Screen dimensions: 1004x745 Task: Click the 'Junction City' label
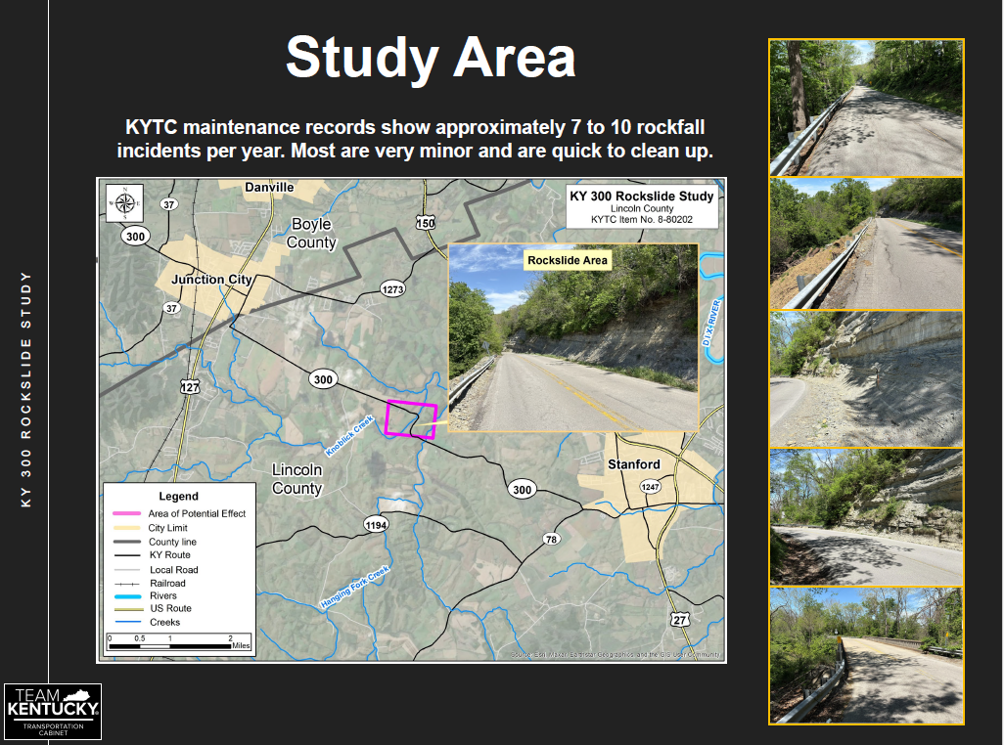(211, 280)
